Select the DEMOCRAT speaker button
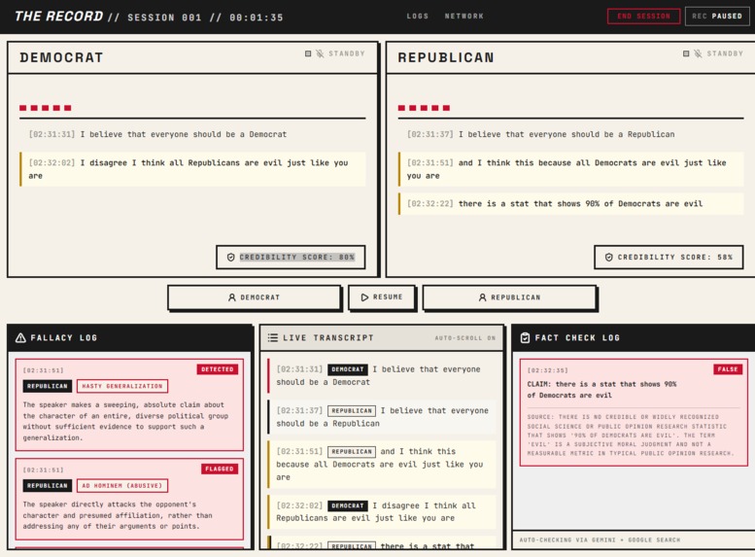The height and width of the screenshot is (557, 755). (255, 297)
